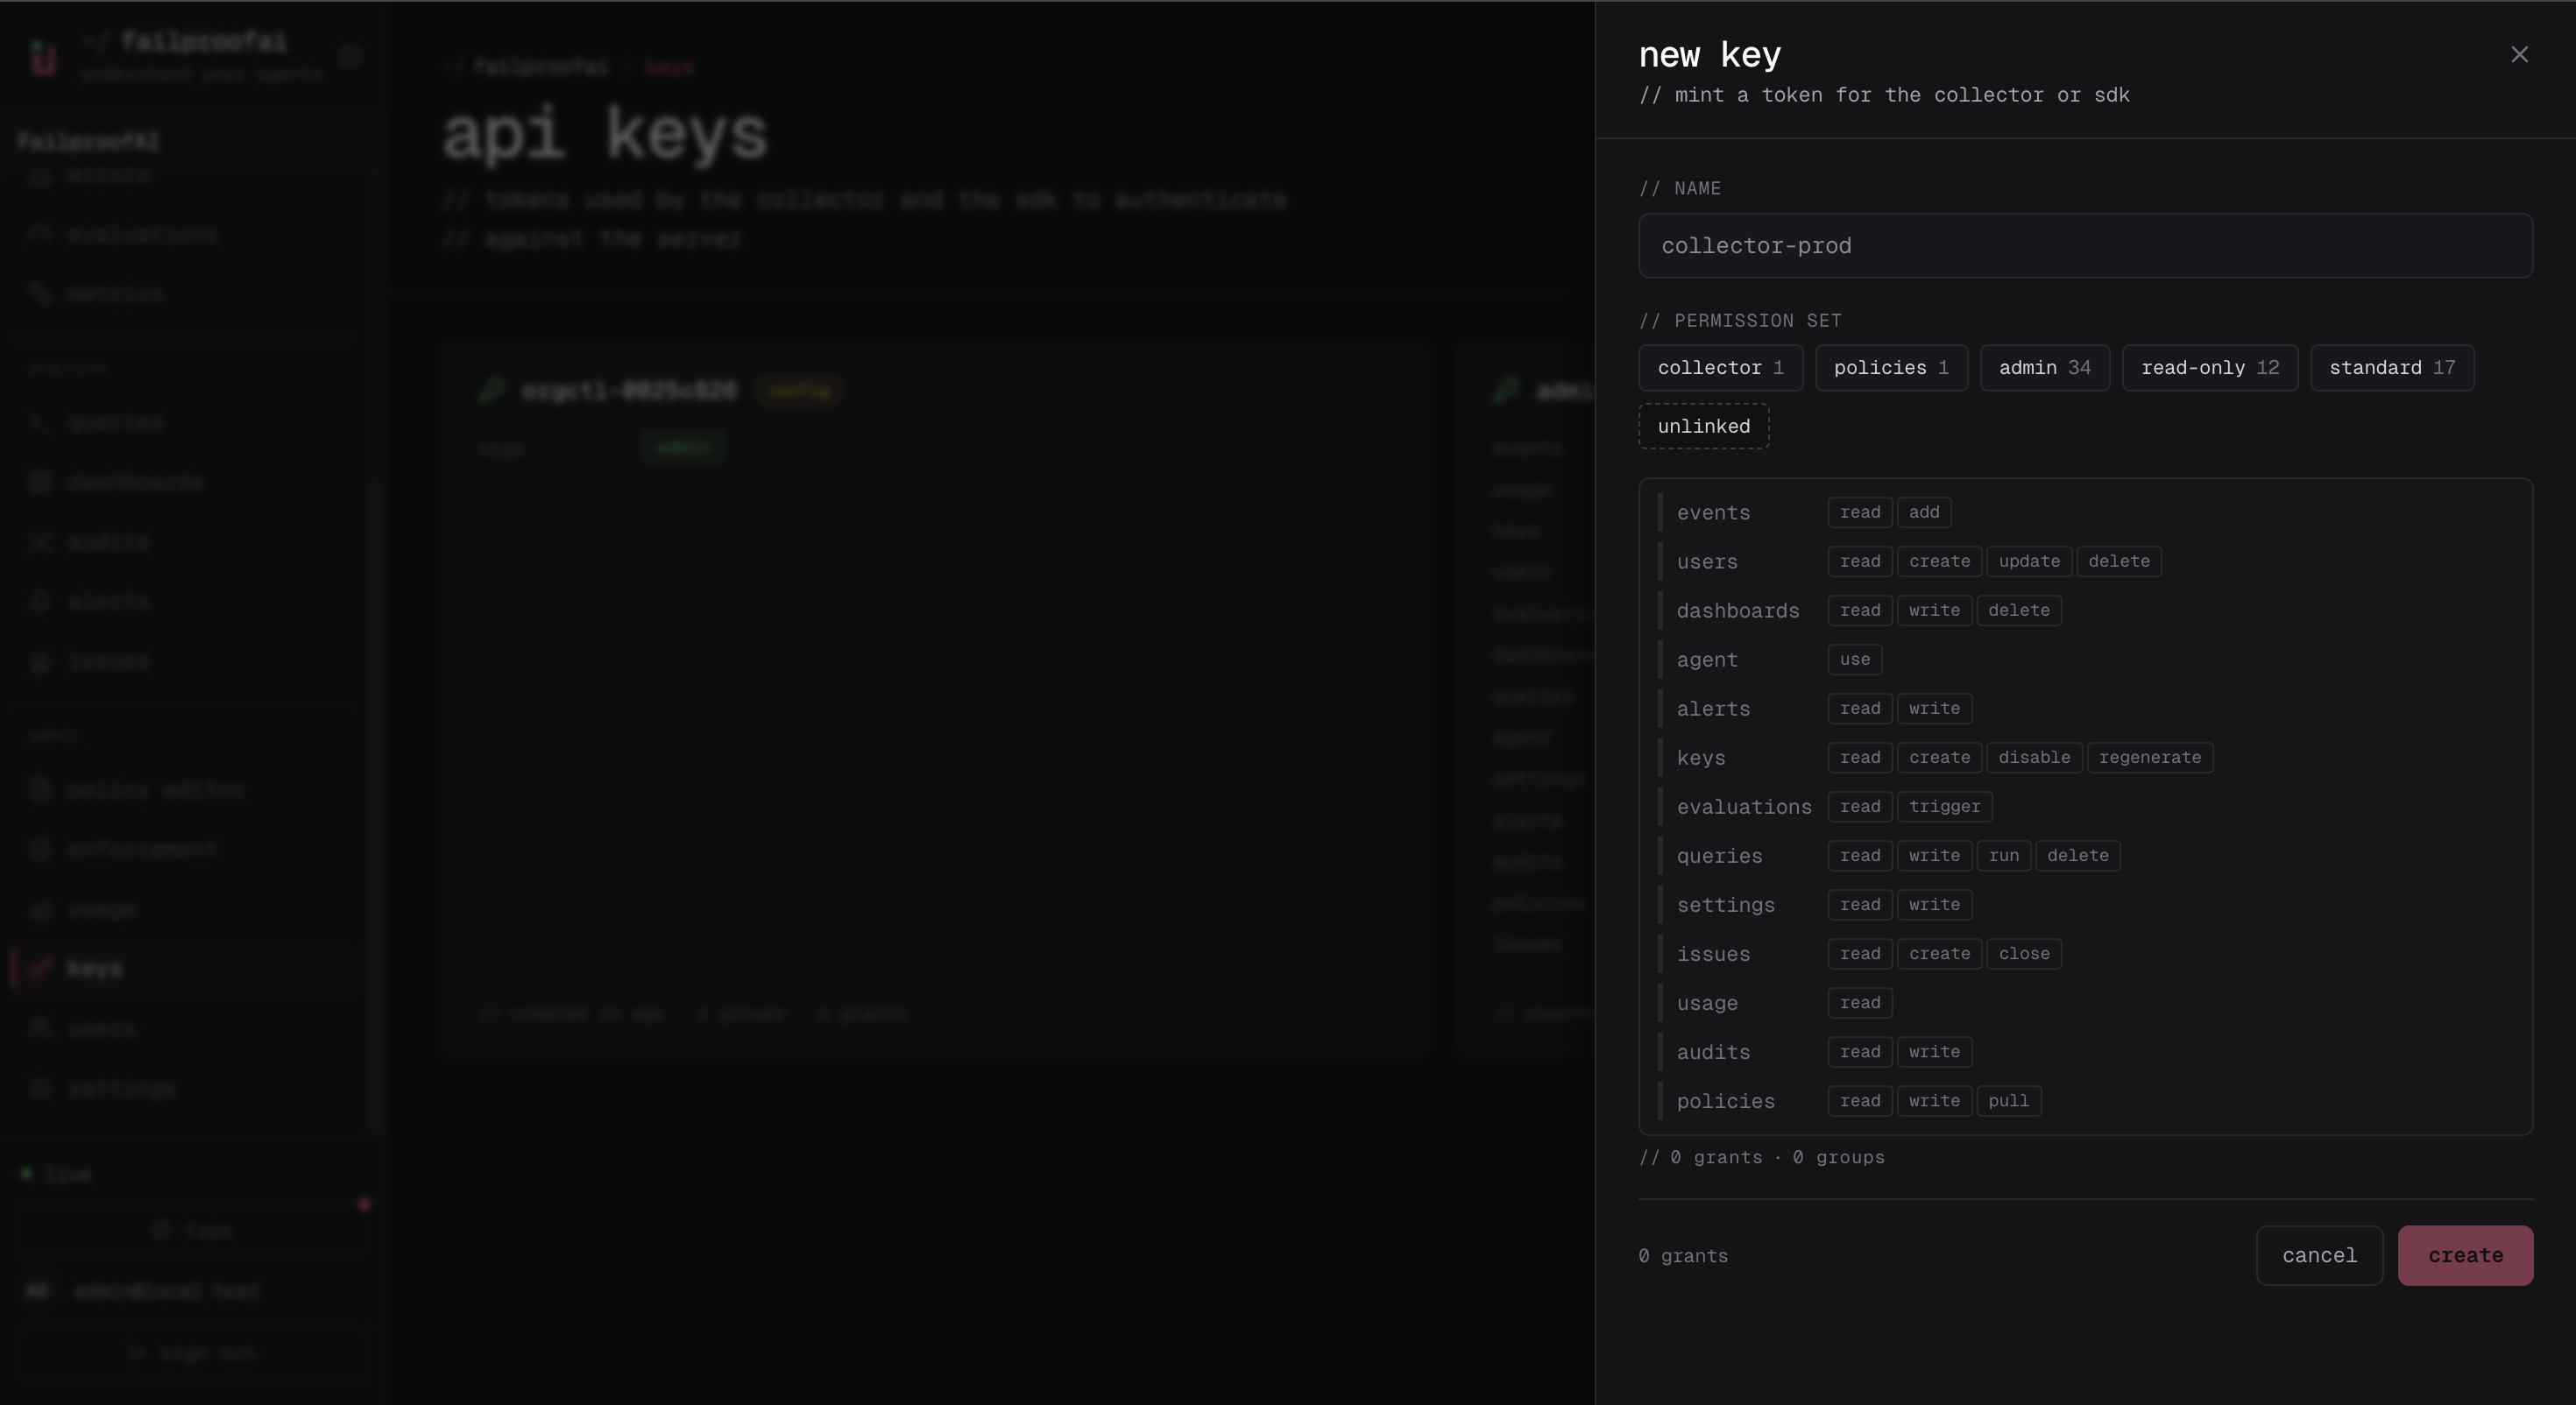
Task: Toggle issues read permission
Action: [x=1860, y=953]
